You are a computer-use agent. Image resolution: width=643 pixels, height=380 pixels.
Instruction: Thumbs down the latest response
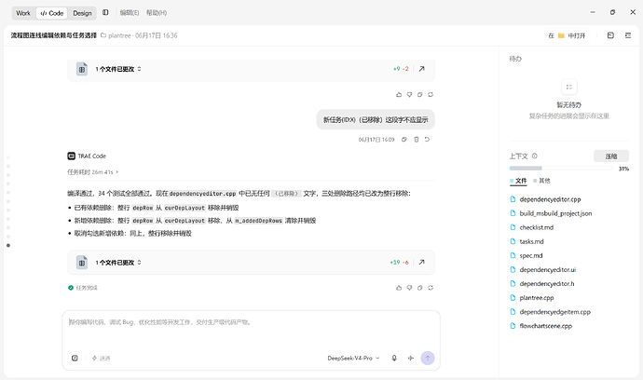[409, 288]
